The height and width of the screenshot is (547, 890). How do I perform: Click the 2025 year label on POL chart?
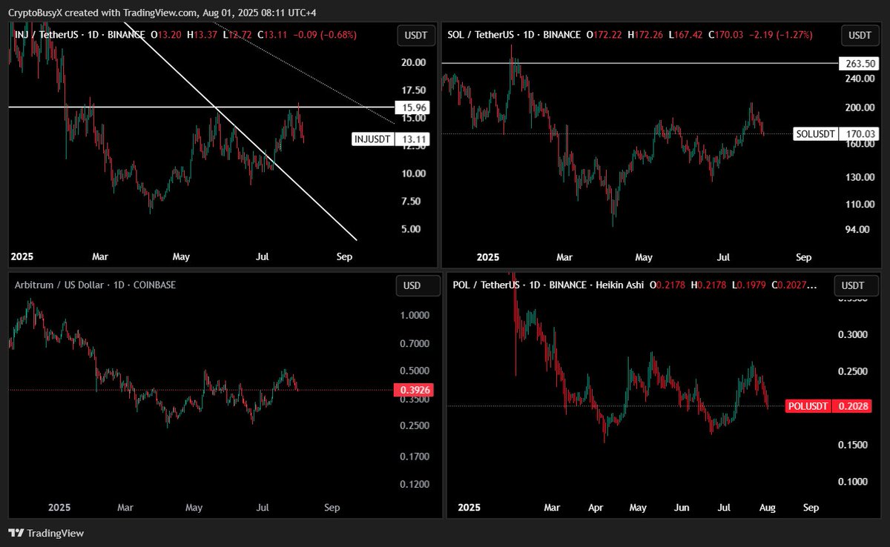coord(469,508)
